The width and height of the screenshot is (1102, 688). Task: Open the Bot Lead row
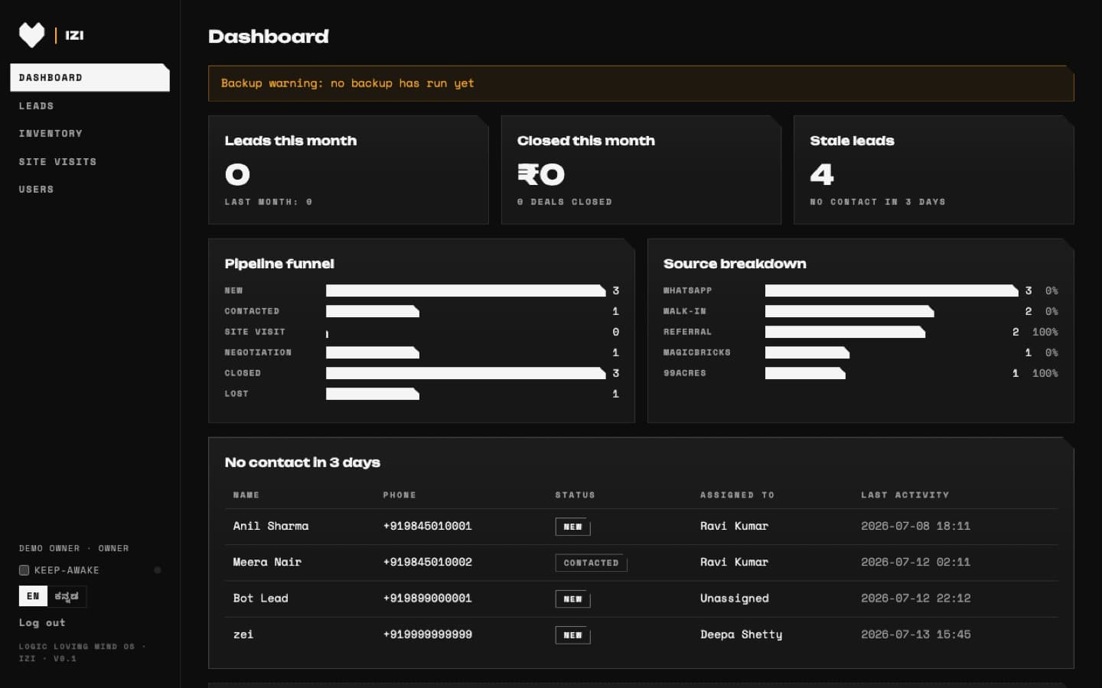[641, 599]
